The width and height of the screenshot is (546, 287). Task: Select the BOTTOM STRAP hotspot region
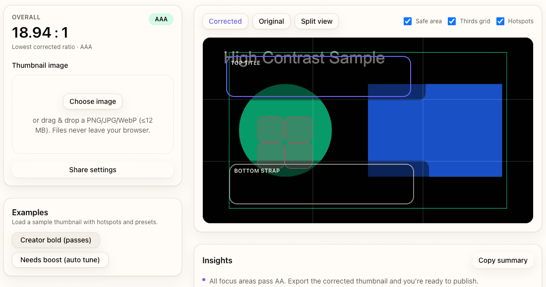[321, 184]
